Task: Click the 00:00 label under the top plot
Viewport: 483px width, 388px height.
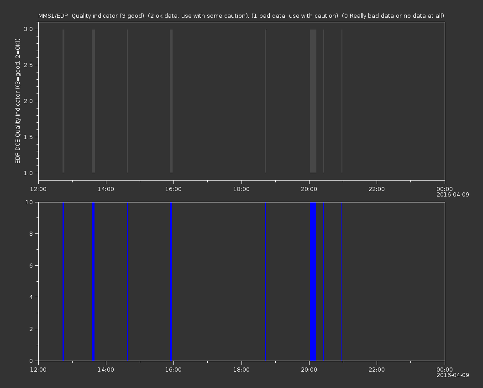Action: click(x=445, y=189)
